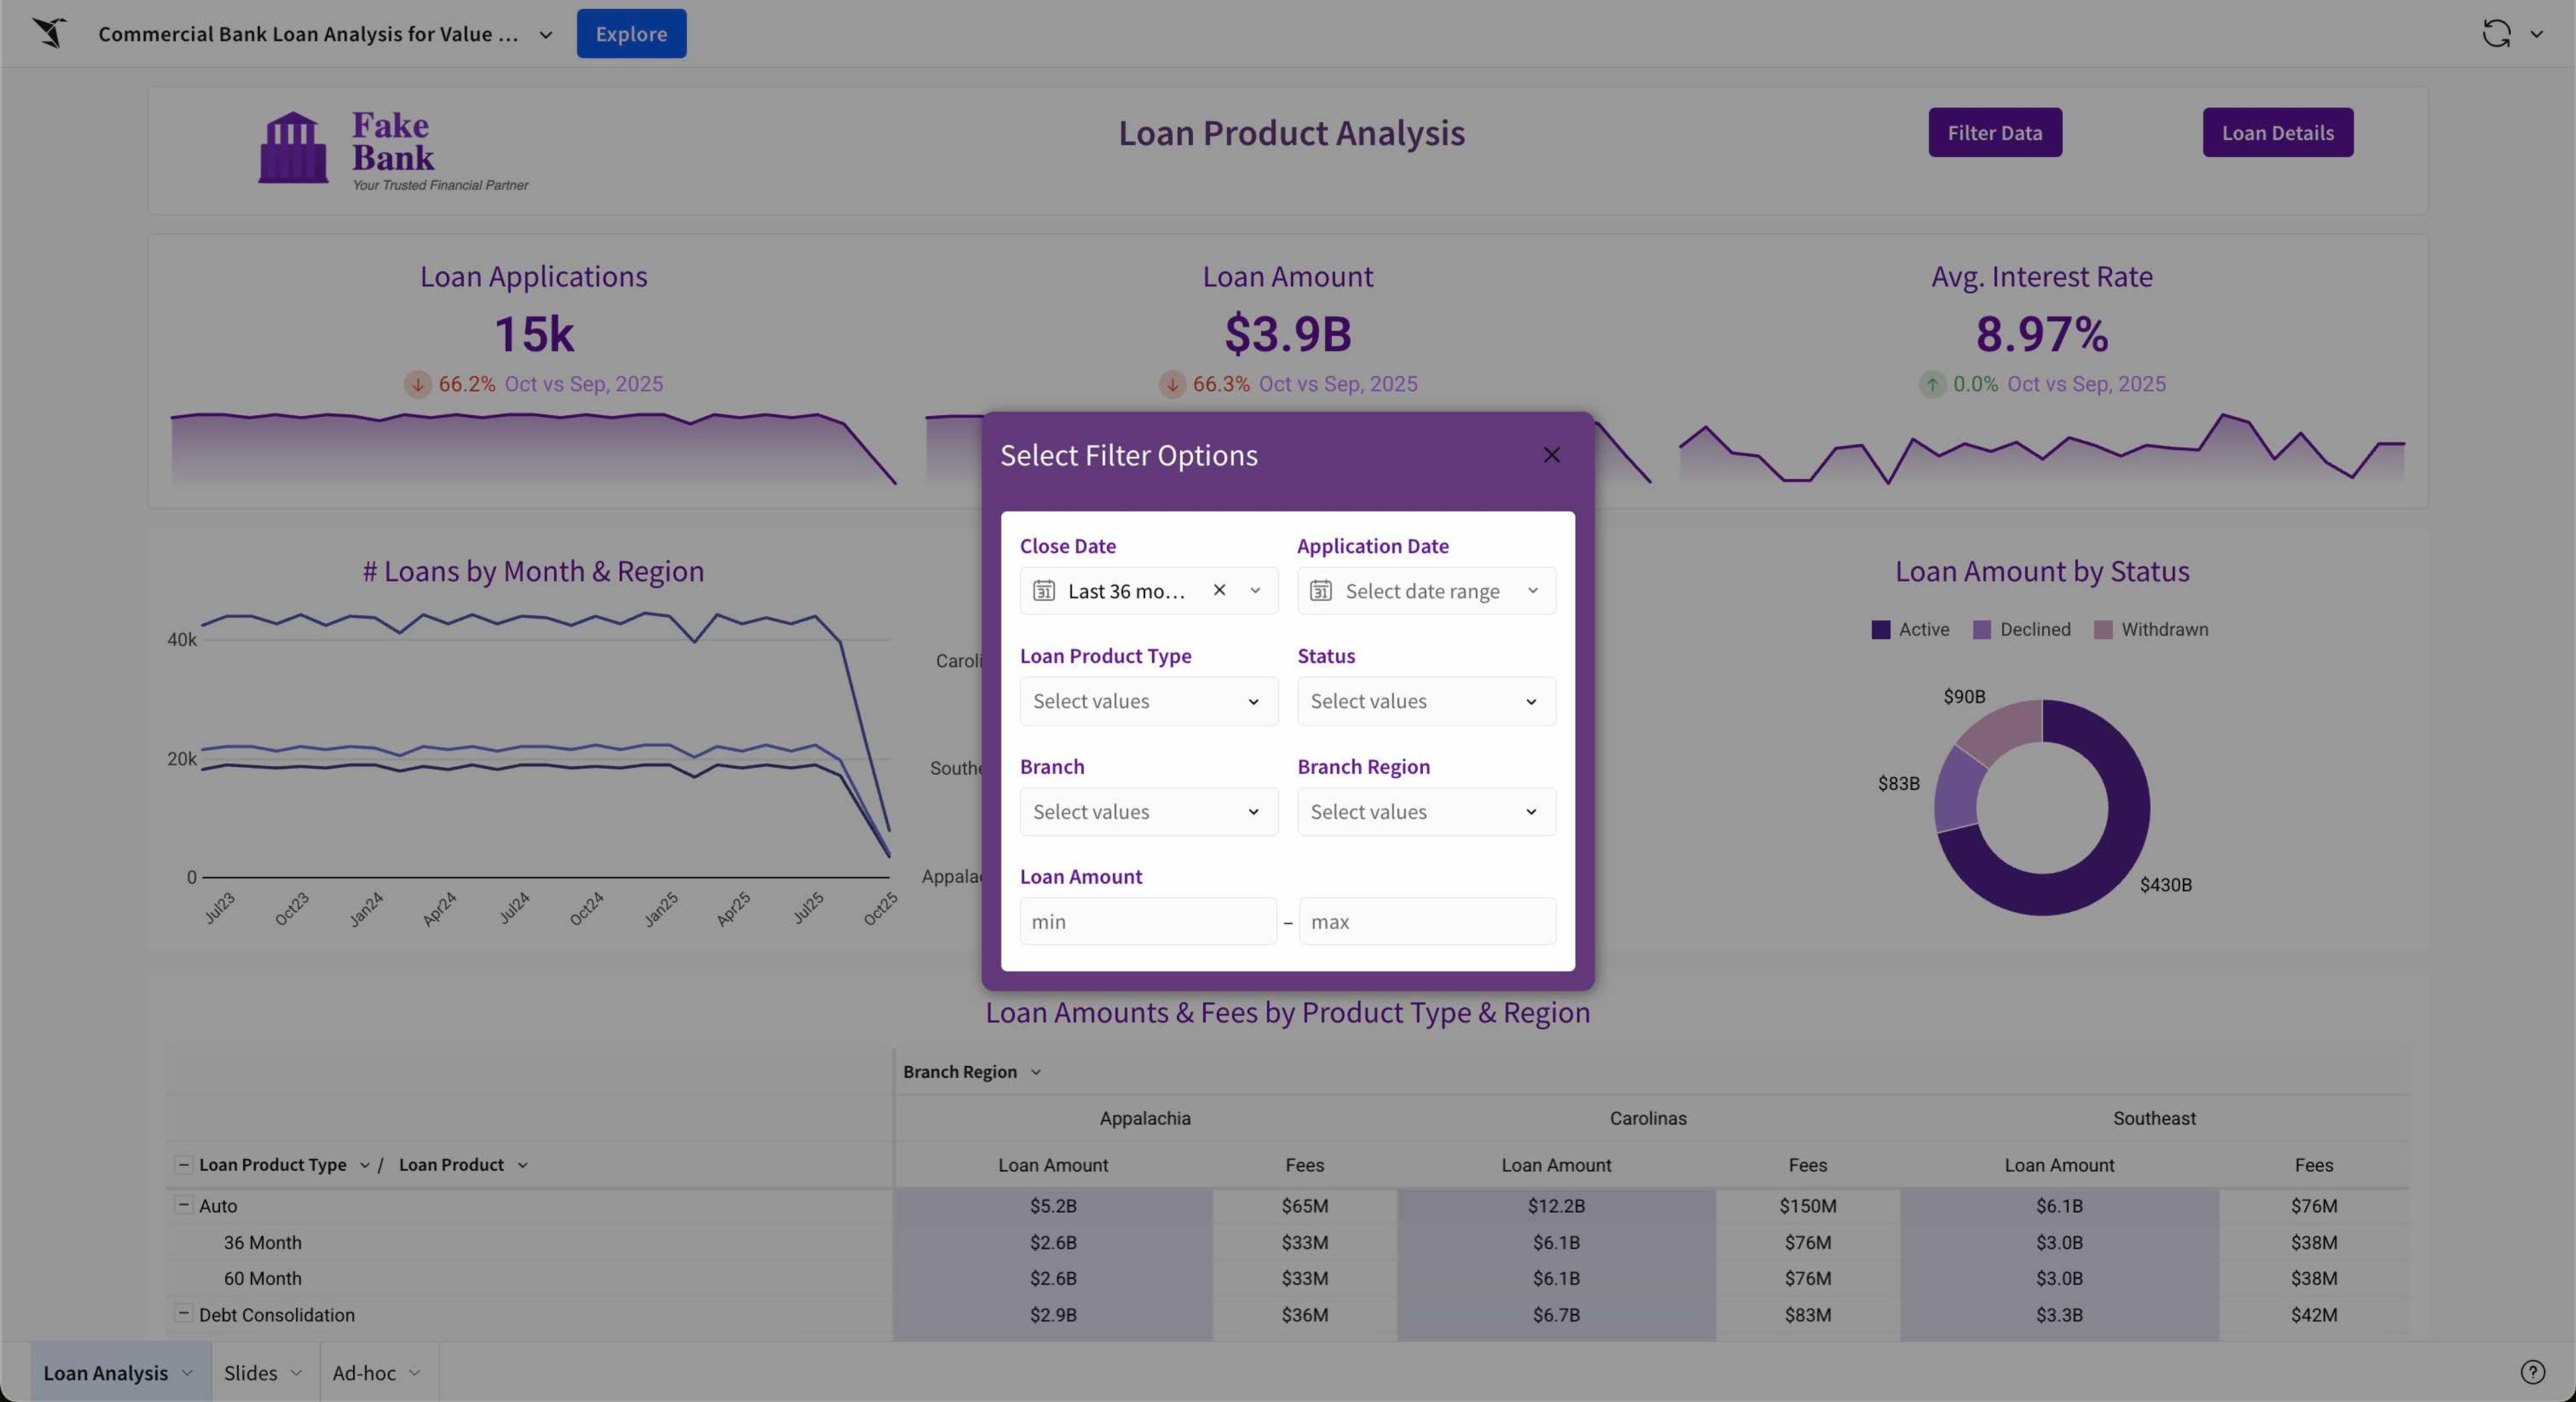Open the workbook title dropdown arrow

pos(546,35)
